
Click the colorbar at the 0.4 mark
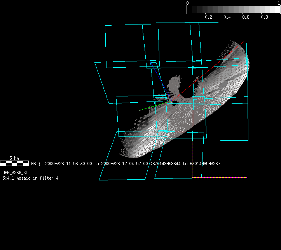pyautogui.click(x=227, y=9)
